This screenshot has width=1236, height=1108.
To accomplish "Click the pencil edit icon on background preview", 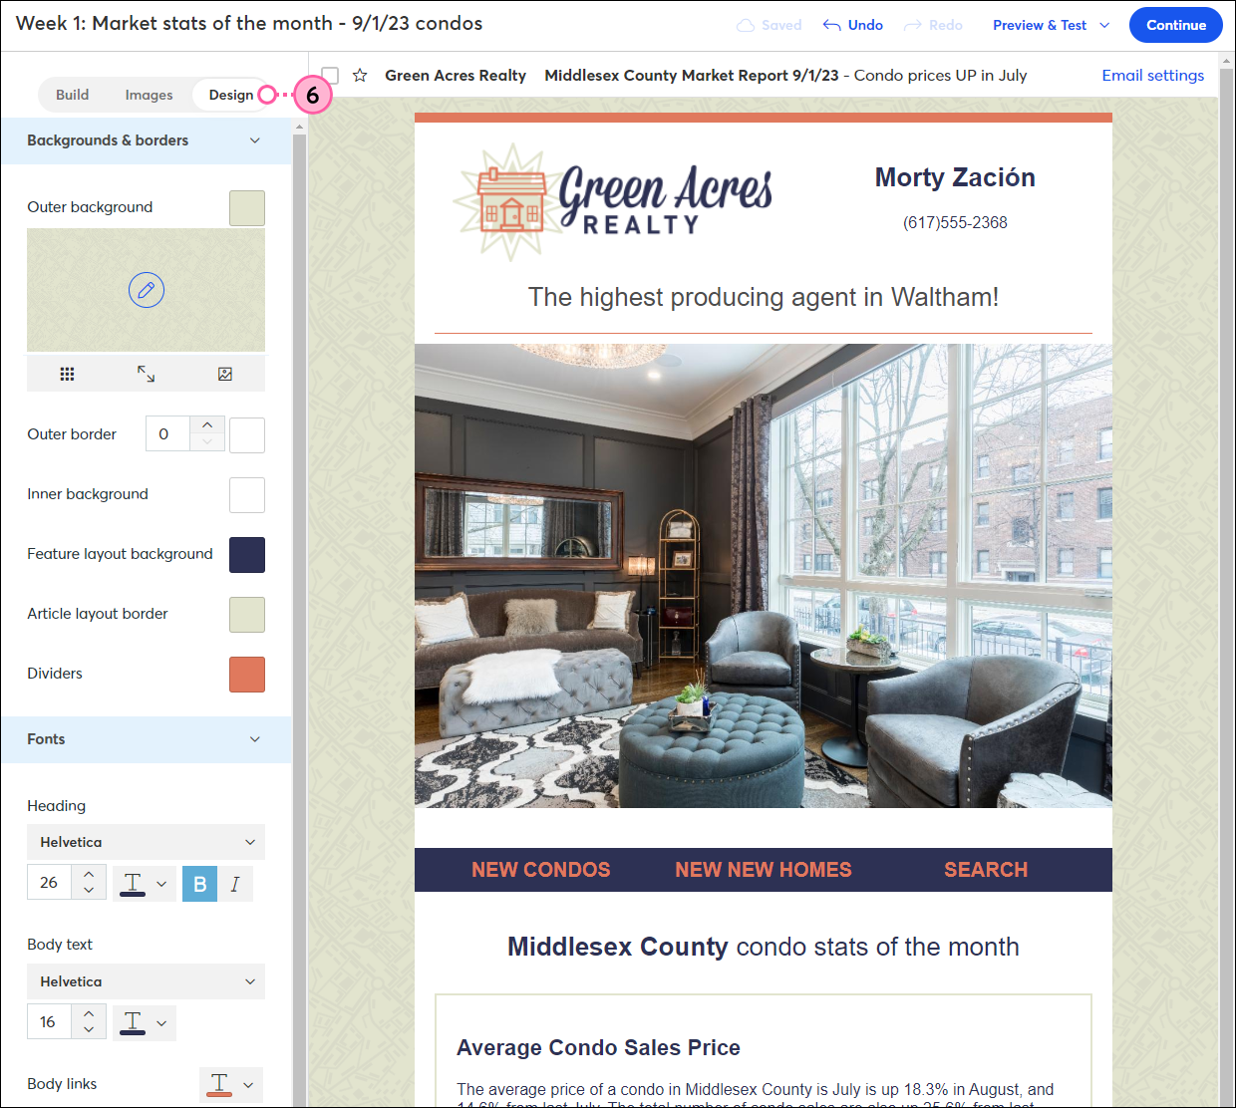I will (147, 290).
